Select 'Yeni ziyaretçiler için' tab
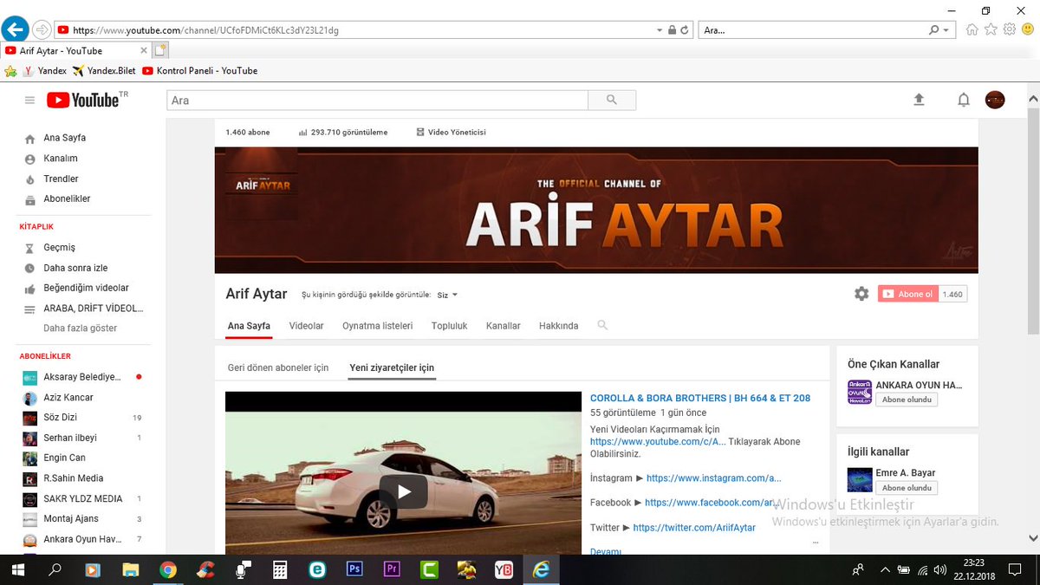Viewport: 1040px width, 585px height. (x=392, y=367)
